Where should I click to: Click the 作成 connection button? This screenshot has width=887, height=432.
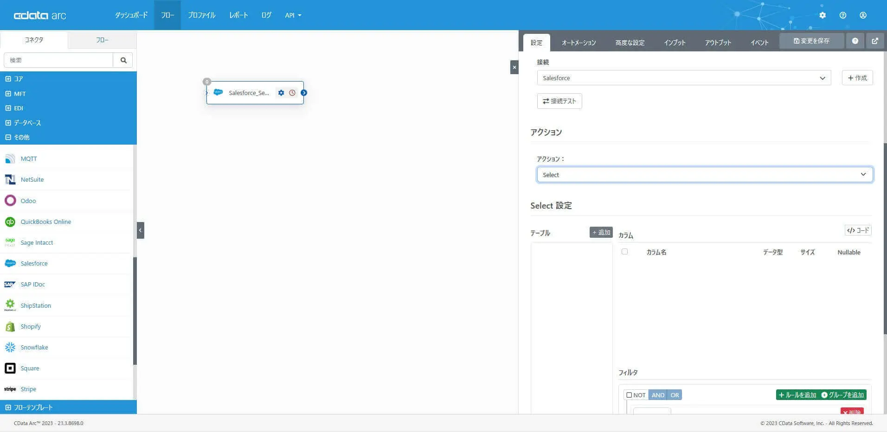pos(857,78)
